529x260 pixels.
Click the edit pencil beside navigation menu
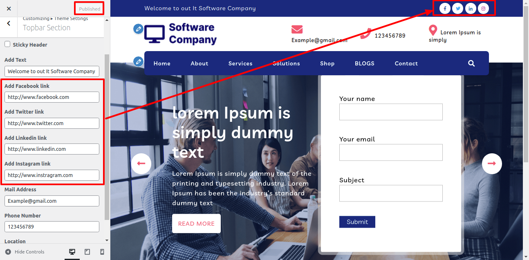click(139, 62)
